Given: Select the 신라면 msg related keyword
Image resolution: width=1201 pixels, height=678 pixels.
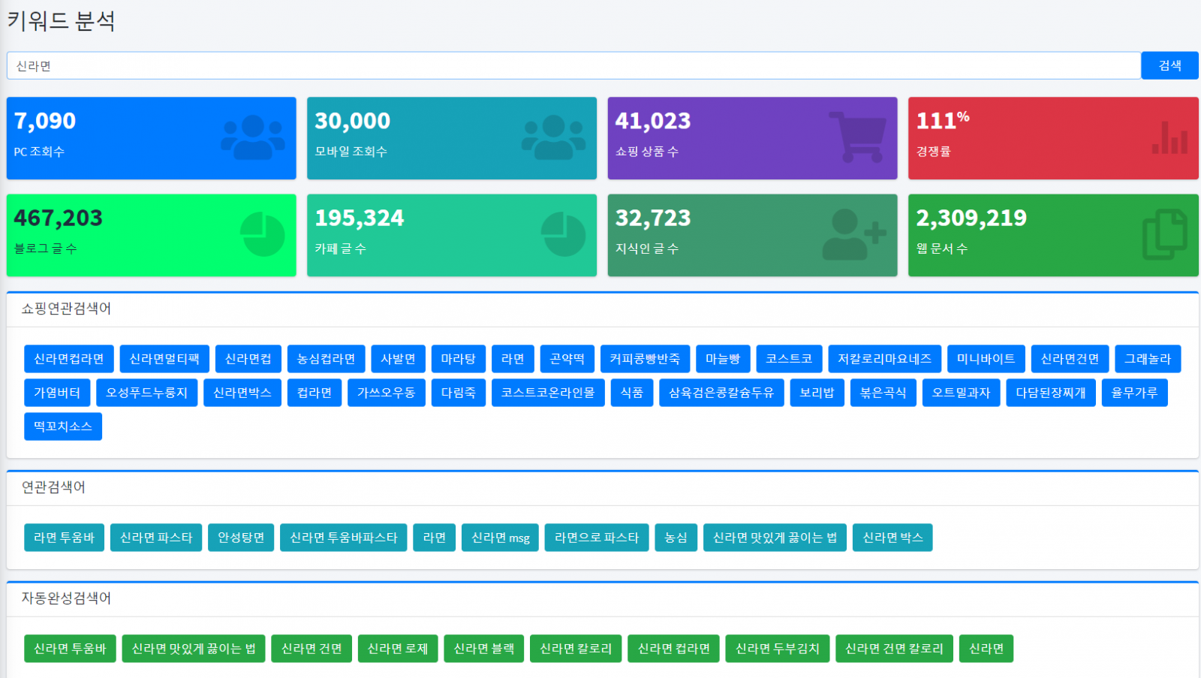Looking at the screenshot, I should [x=500, y=538].
